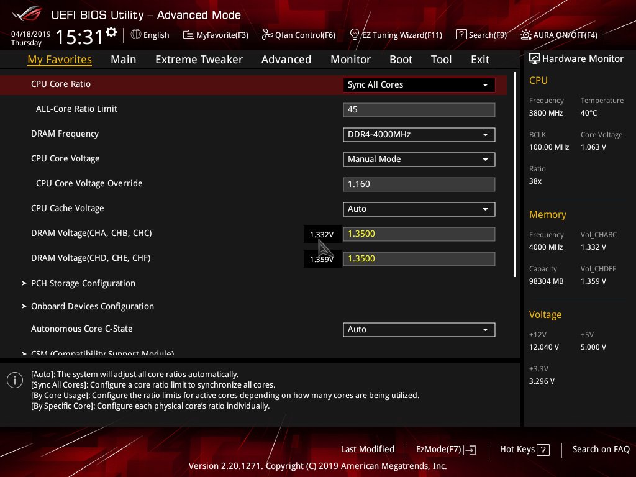636x477 pixels.
Task: Click the MyFavorite list icon
Action: pyautogui.click(x=189, y=35)
